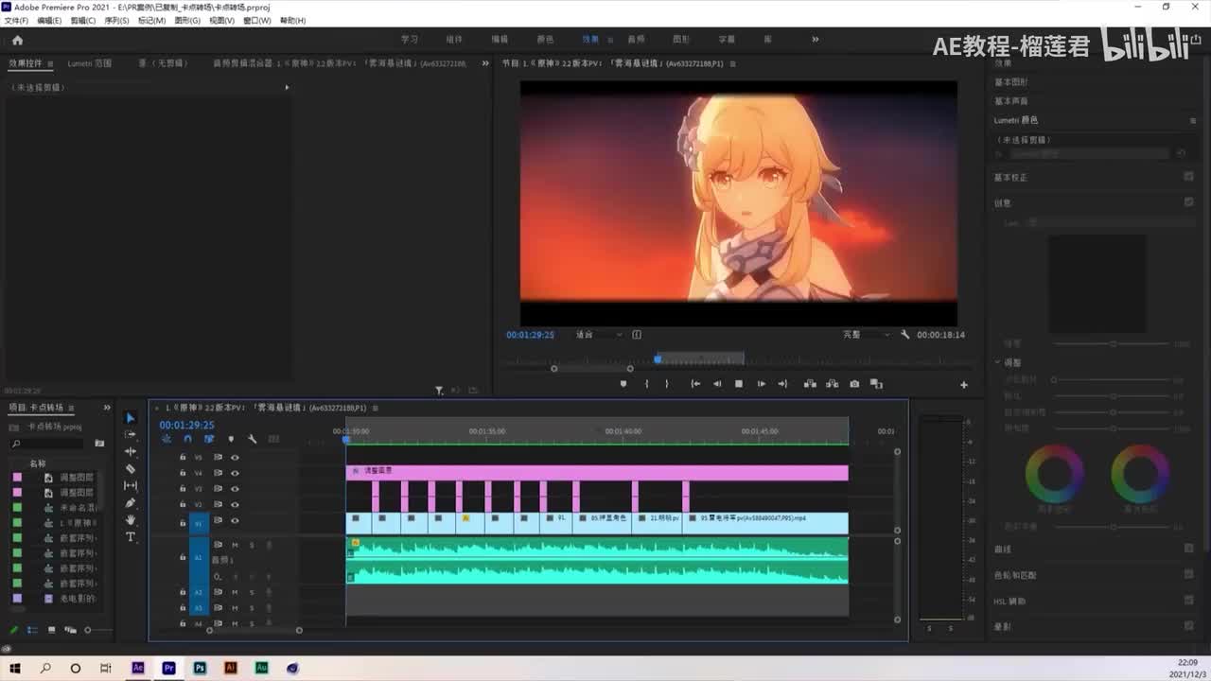Add marker in program monitor
This screenshot has width=1211, height=681.
(623, 384)
